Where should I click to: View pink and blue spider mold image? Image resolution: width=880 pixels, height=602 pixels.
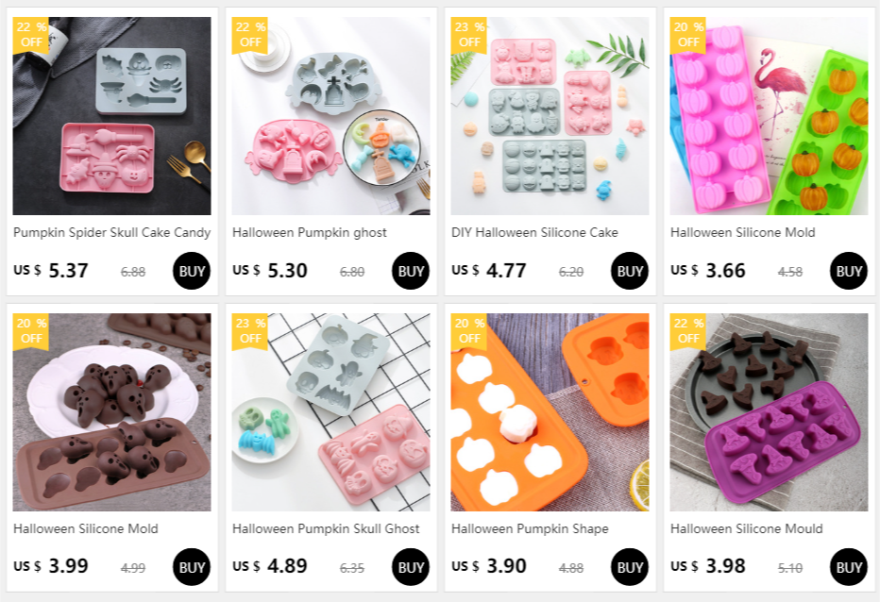click(x=111, y=115)
